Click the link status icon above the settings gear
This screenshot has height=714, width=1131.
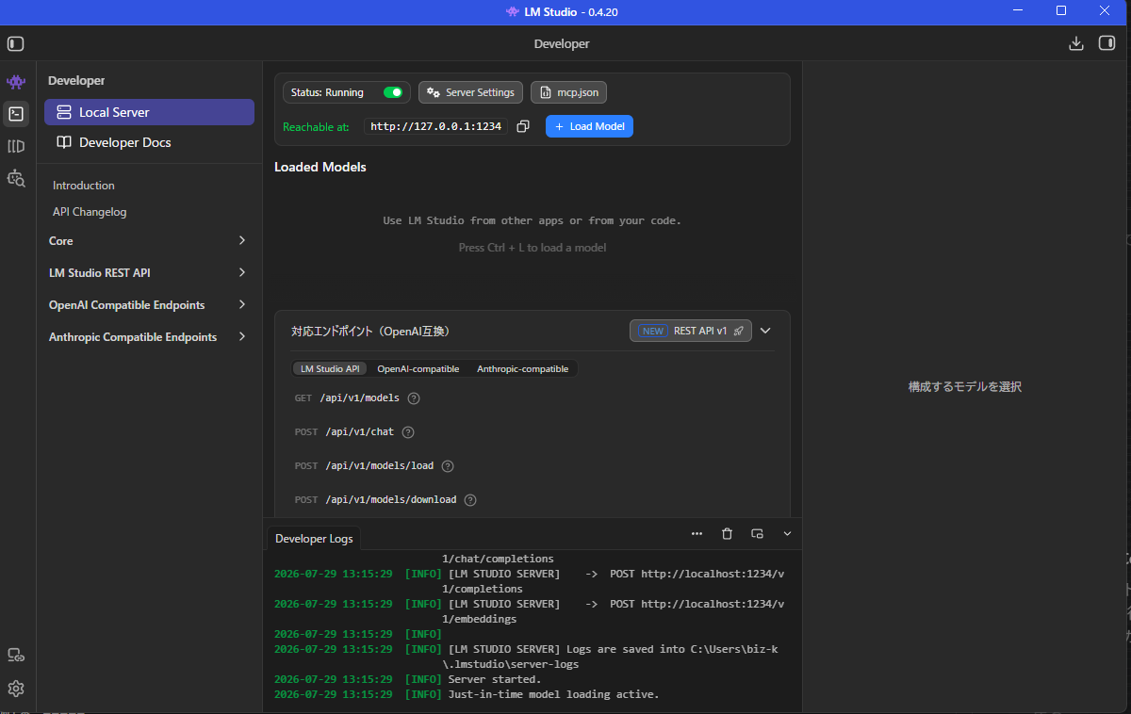[x=16, y=656]
